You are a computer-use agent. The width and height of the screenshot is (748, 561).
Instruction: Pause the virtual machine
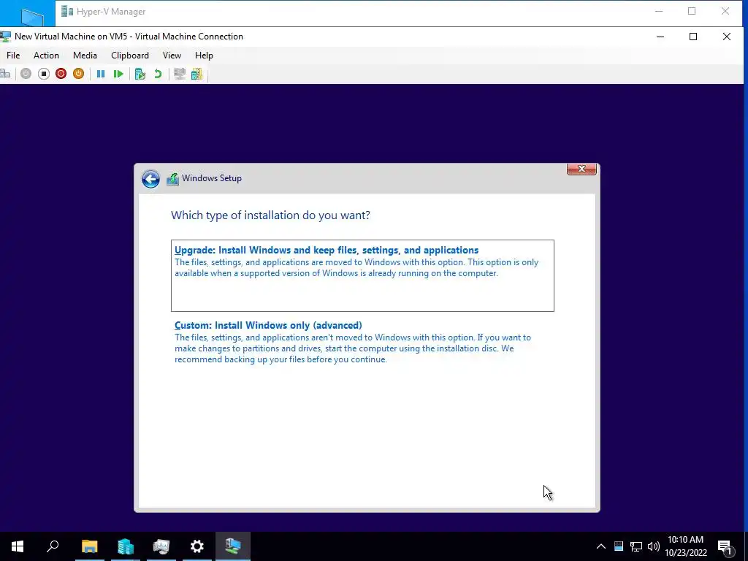101,74
